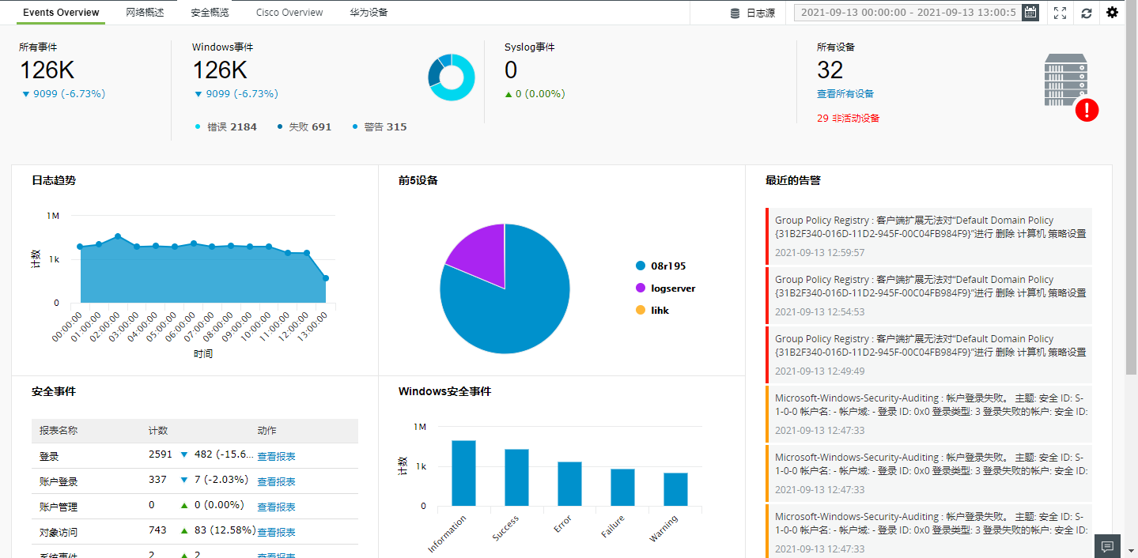This screenshot has width=1138, height=558.
Task: Click the 日志源 button
Action: [752, 13]
